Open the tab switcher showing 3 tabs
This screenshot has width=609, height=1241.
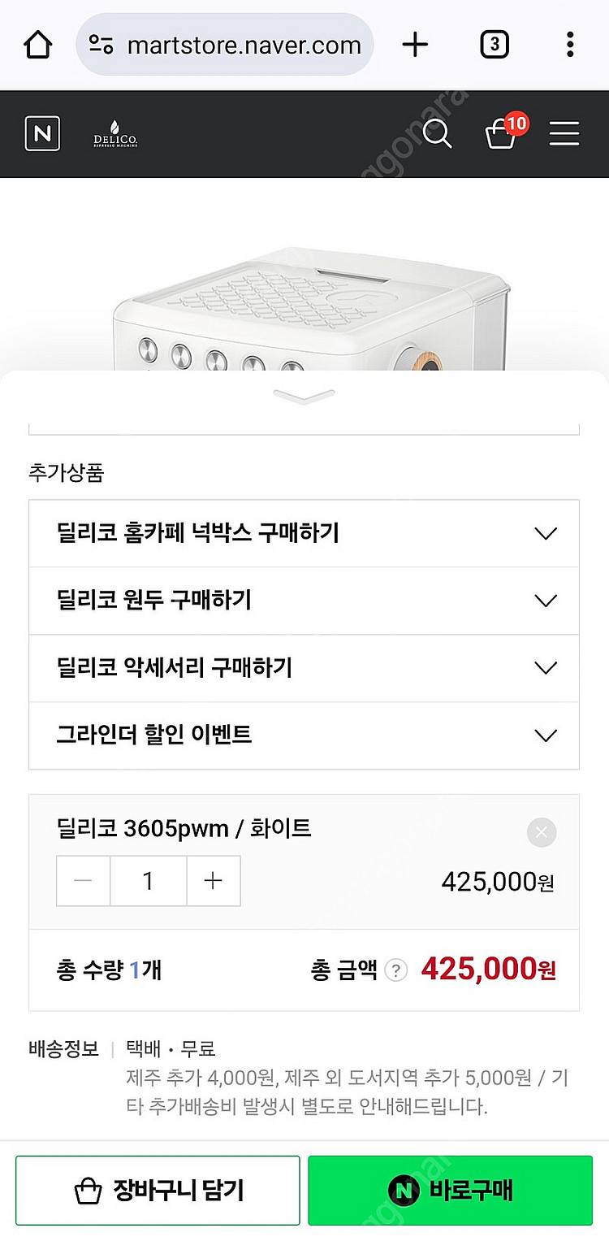[x=494, y=45]
